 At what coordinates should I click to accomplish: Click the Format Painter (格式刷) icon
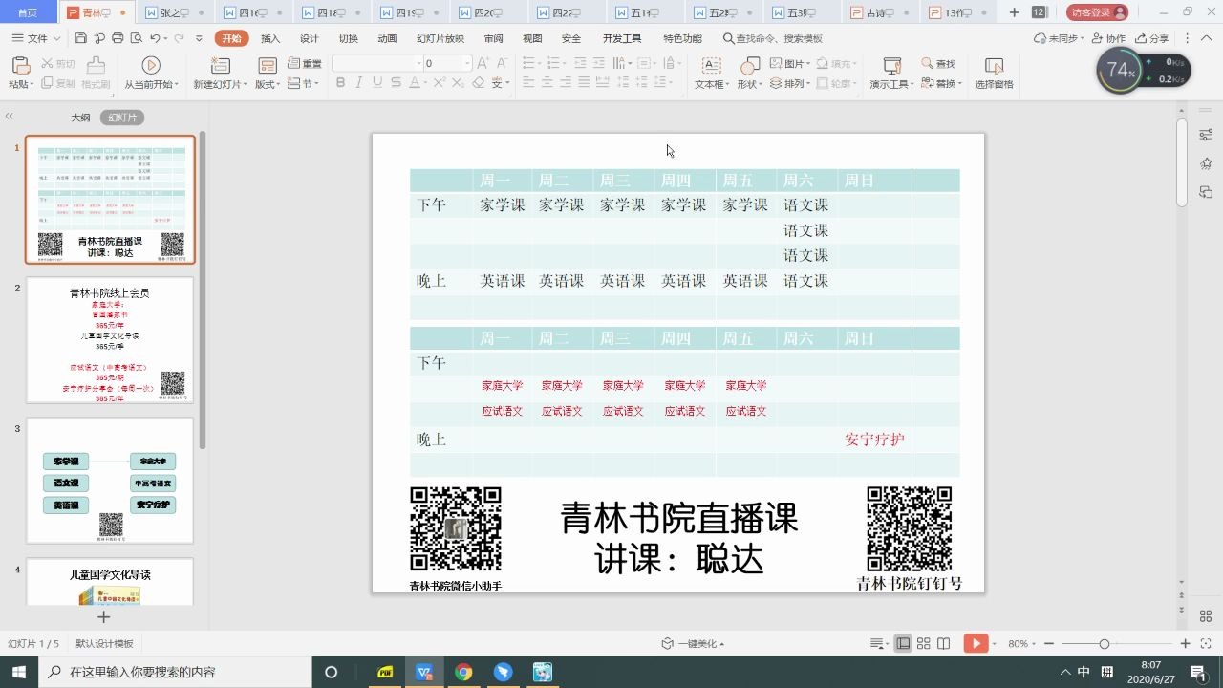click(x=96, y=65)
